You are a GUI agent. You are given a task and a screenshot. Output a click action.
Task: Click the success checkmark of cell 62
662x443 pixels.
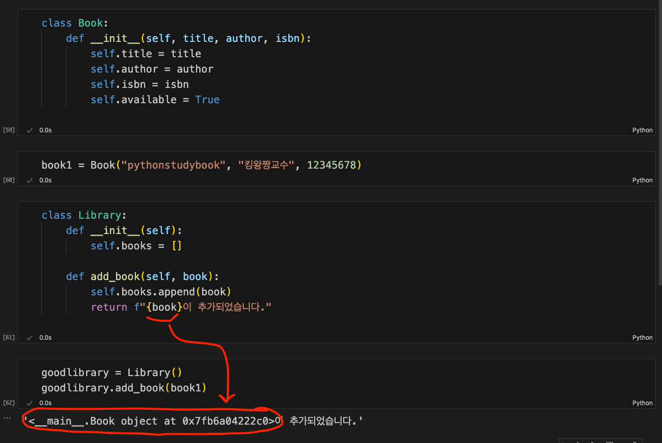(30, 403)
